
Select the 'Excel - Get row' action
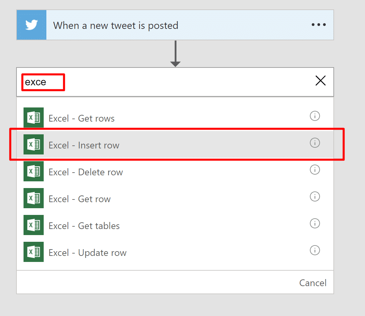click(175, 198)
